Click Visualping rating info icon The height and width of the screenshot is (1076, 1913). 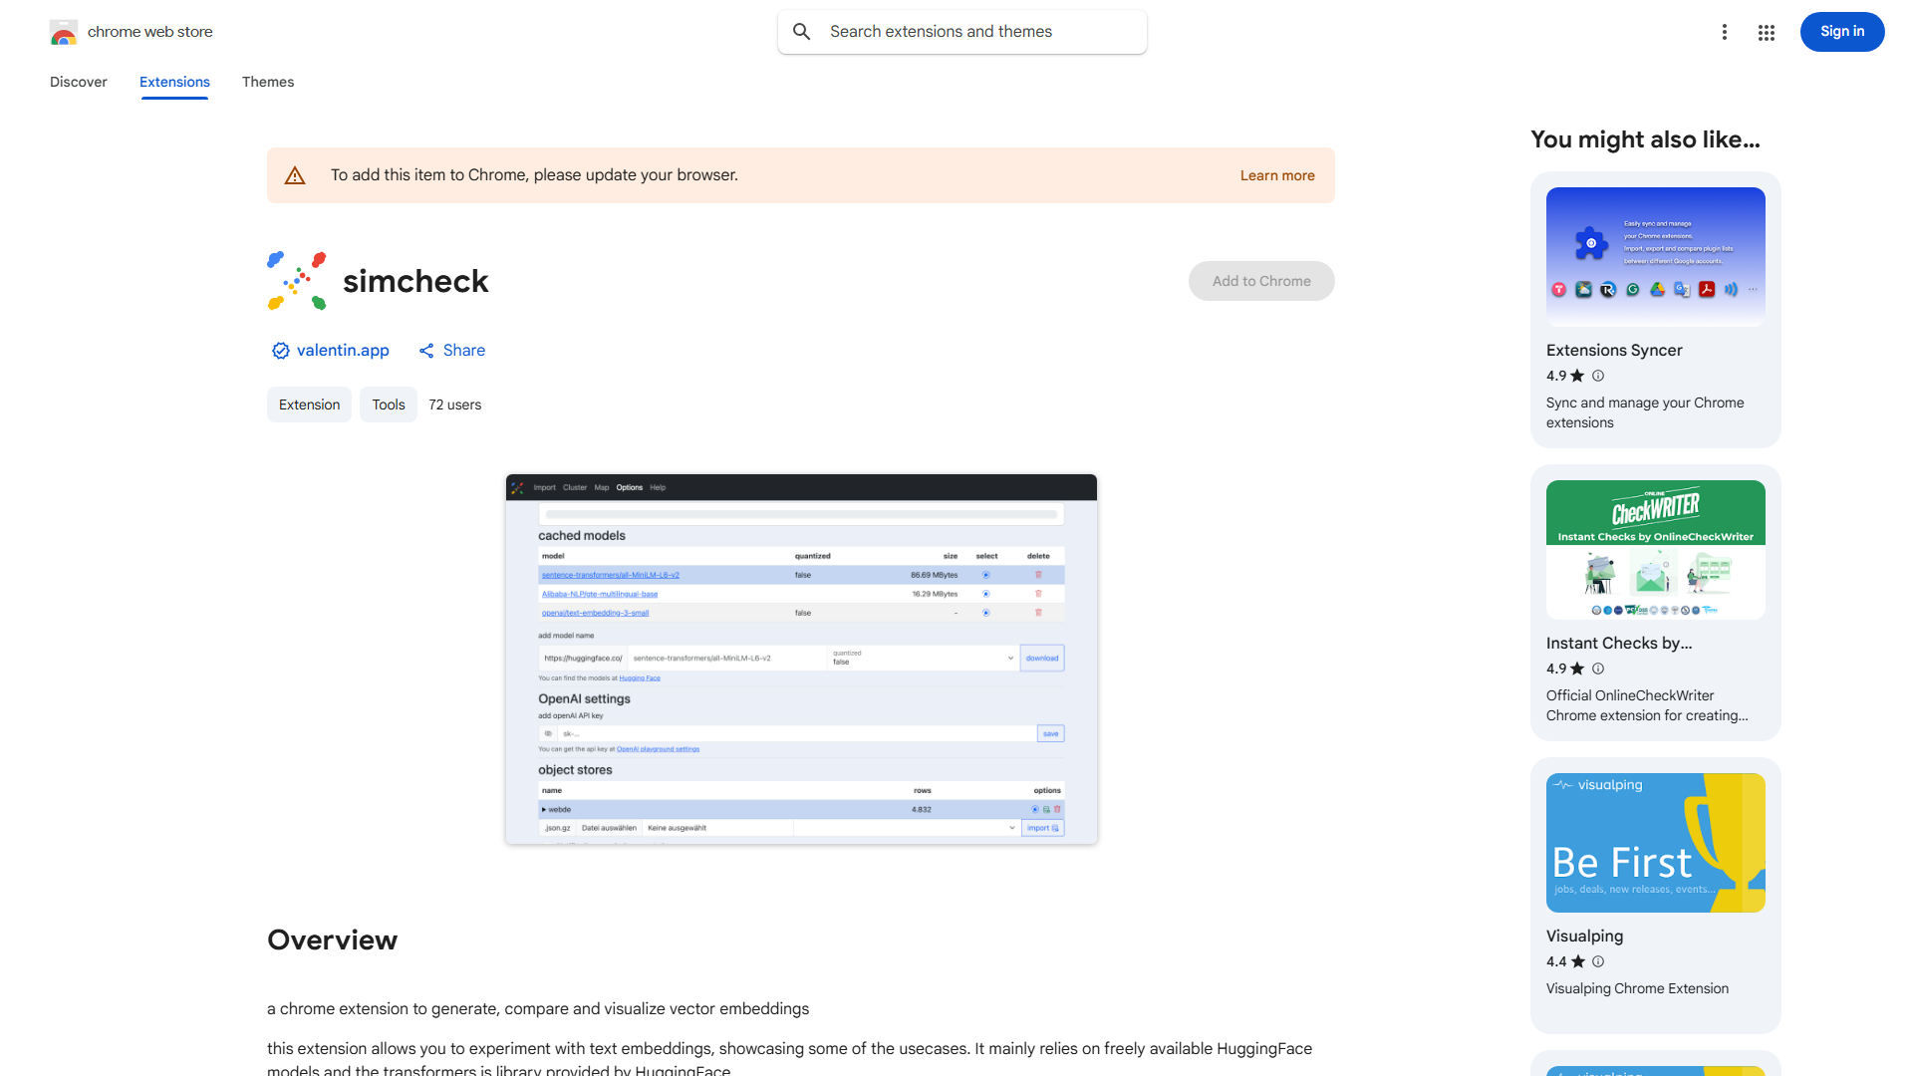tap(1598, 961)
